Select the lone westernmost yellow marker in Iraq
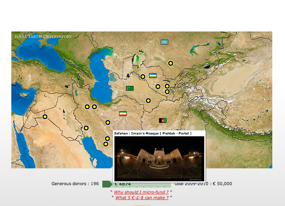Screen dimensions: 285x206 [x=45, y=117]
